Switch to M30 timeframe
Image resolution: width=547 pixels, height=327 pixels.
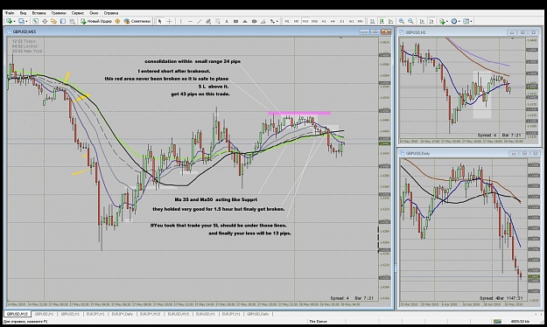[x=314, y=21]
